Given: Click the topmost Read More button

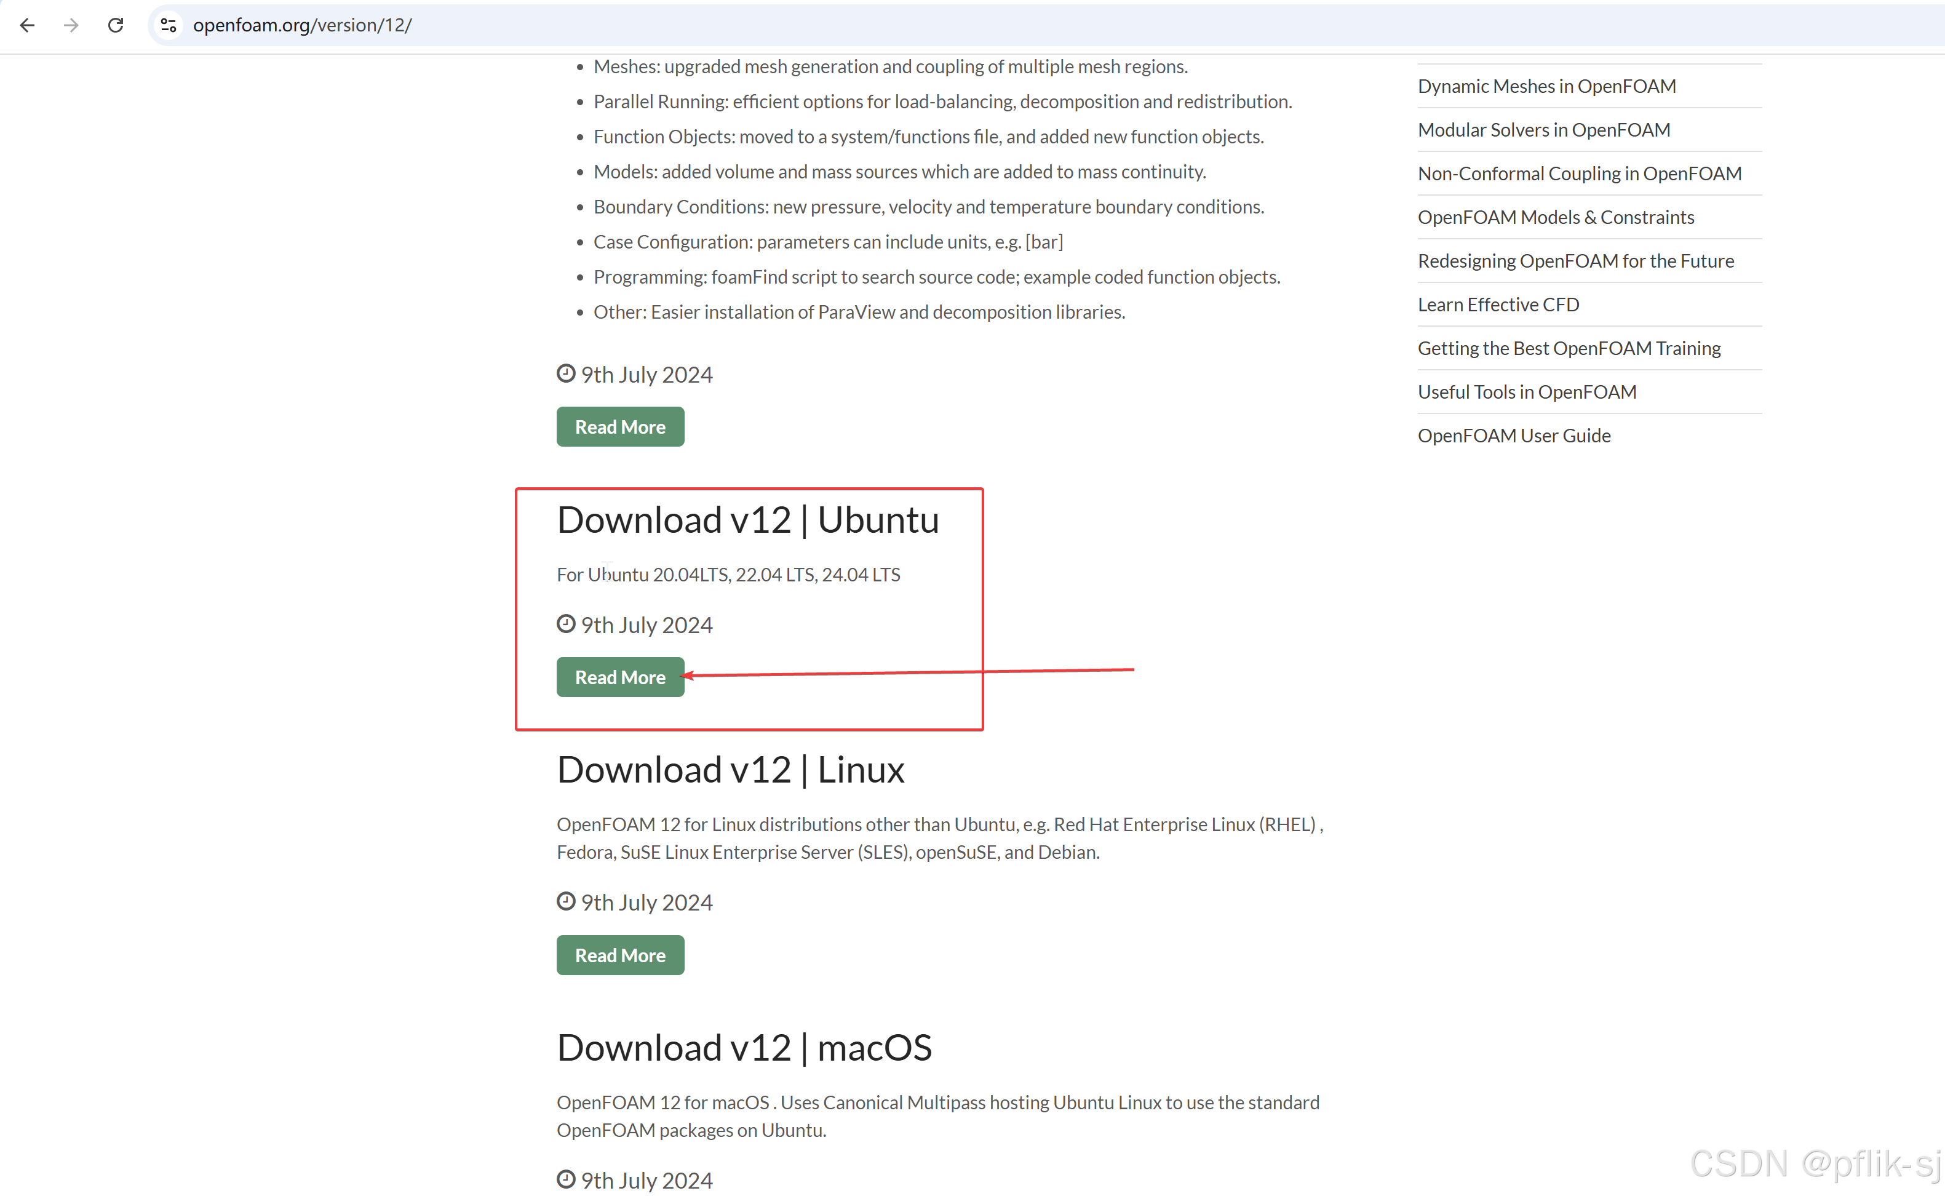Looking at the screenshot, I should (620, 427).
